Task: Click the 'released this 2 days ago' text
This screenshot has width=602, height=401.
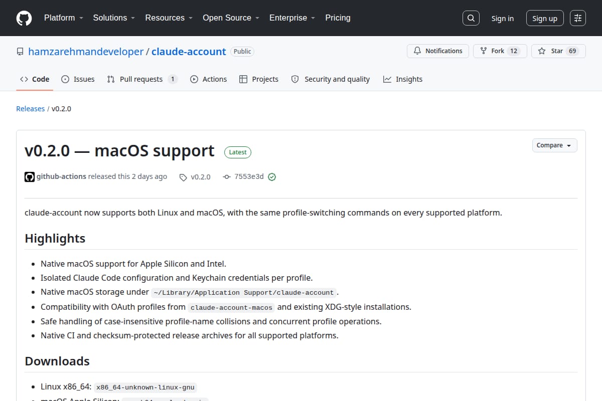Action: coord(127,176)
